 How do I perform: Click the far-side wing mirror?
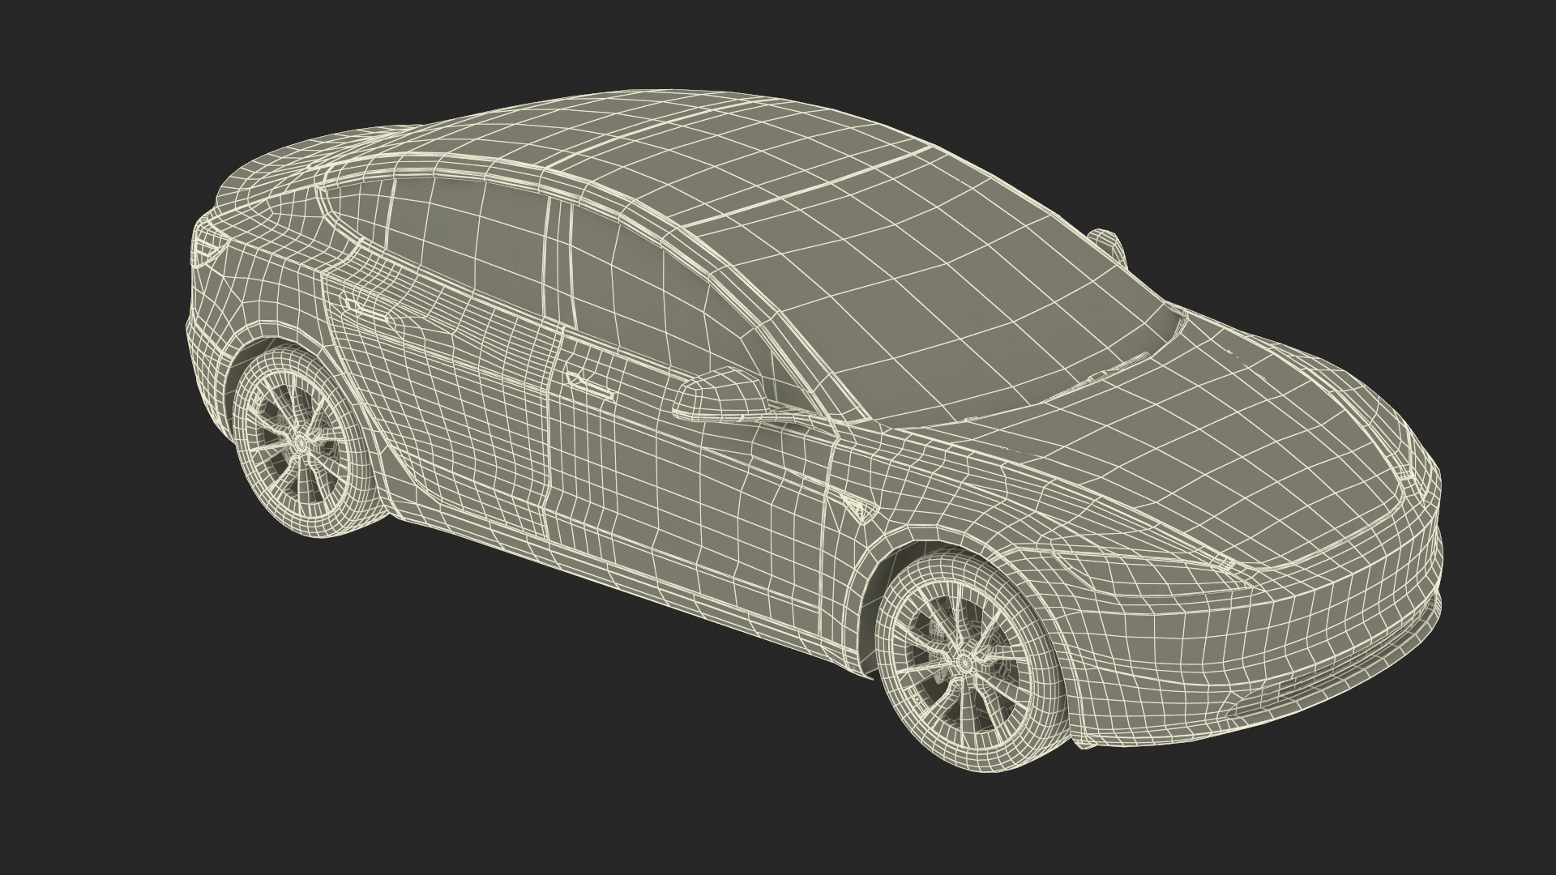coord(1105,241)
